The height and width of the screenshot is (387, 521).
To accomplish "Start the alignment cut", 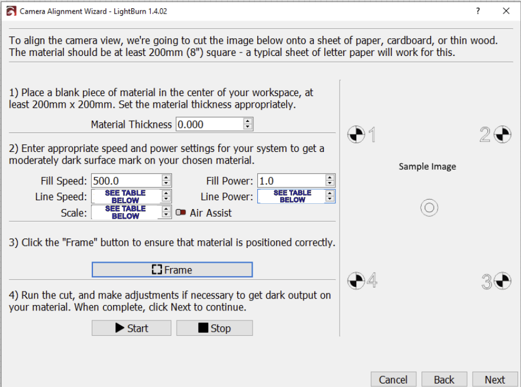I will 132,328.
